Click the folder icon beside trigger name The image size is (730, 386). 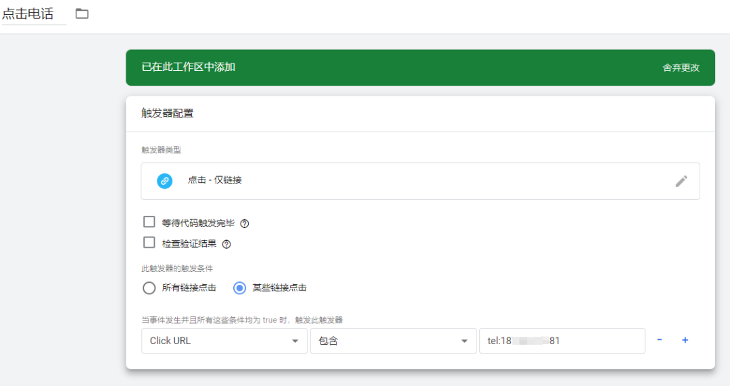[82, 13]
